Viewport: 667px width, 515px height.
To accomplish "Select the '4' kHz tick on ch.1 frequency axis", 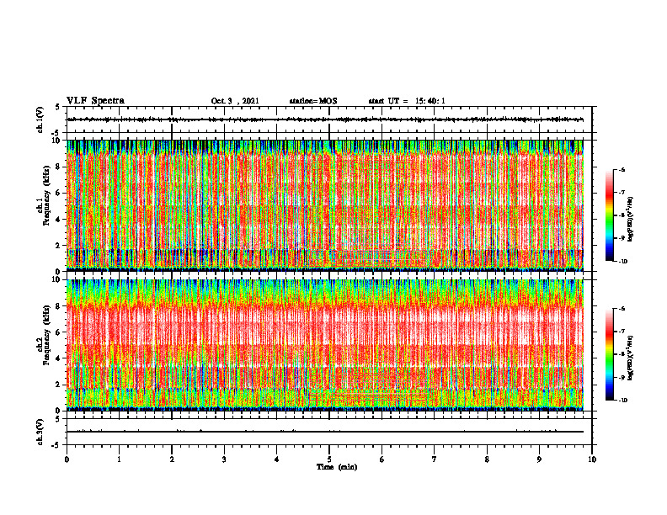I will [x=59, y=220].
